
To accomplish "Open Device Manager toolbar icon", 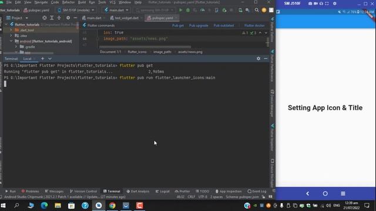I will (x=240, y=10).
